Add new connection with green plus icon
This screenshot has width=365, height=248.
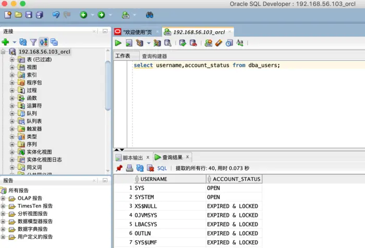click(5, 42)
